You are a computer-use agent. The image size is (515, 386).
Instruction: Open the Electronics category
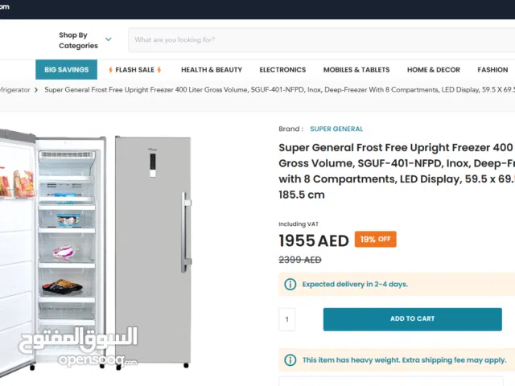click(x=282, y=70)
